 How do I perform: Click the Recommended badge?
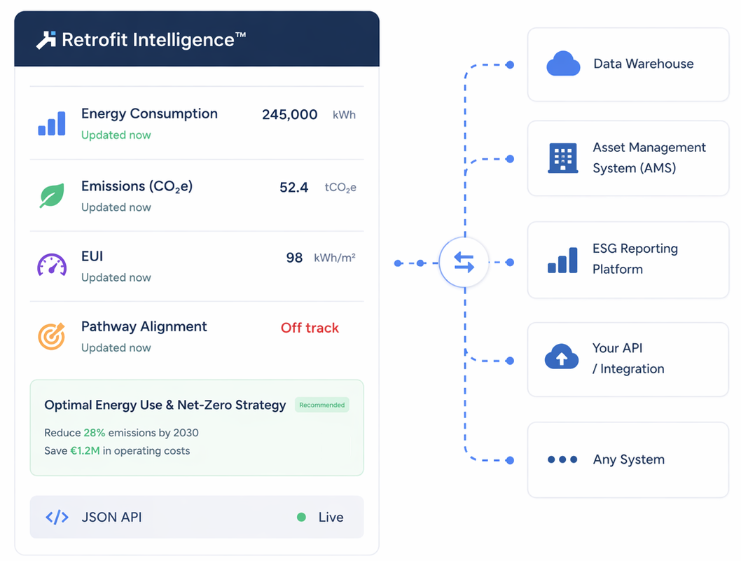(x=321, y=405)
